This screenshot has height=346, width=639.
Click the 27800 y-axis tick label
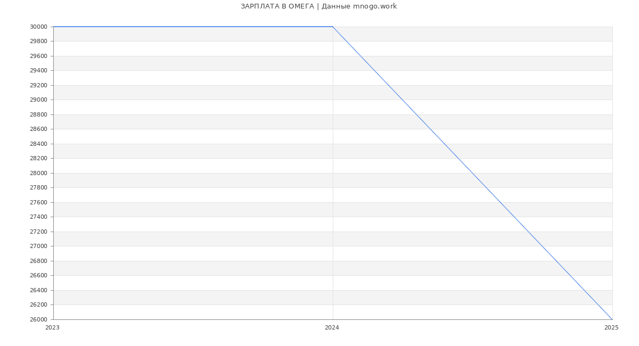pos(38,188)
